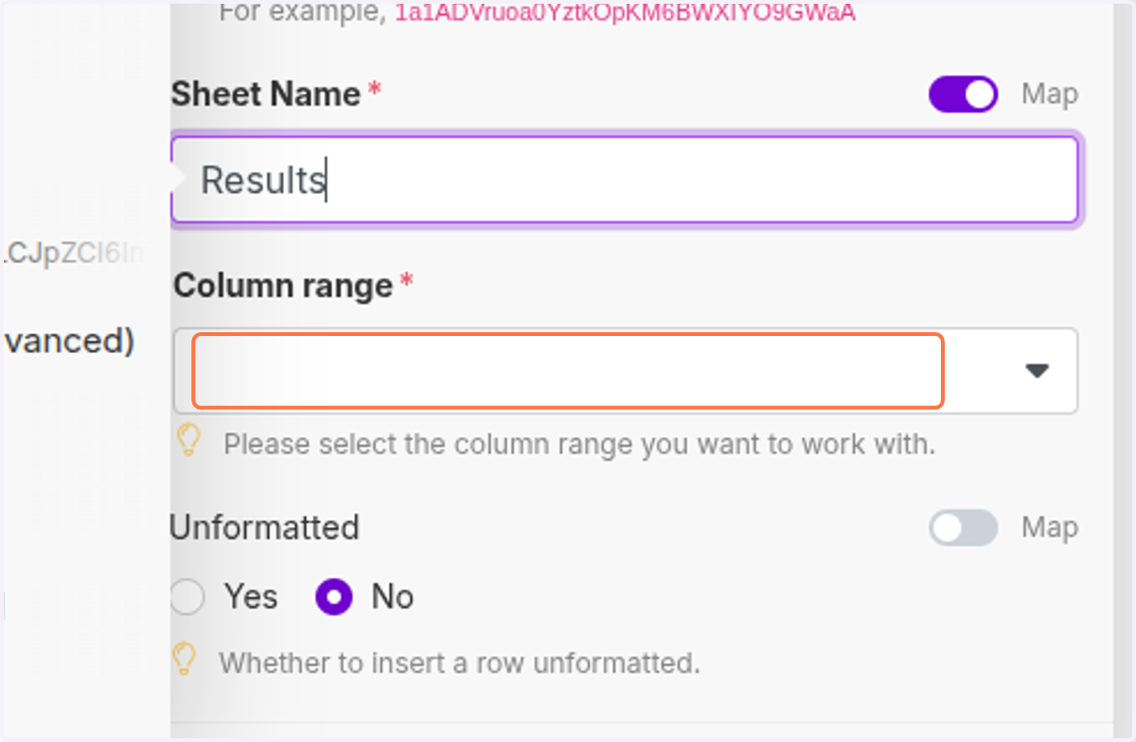The width and height of the screenshot is (1136, 742).
Task: Select the No radio button under Unformatted
Action: [x=333, y=597]
